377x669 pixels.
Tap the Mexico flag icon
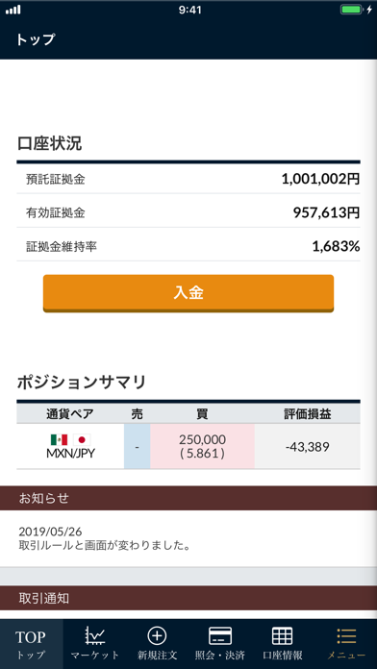tap(59, 439)
